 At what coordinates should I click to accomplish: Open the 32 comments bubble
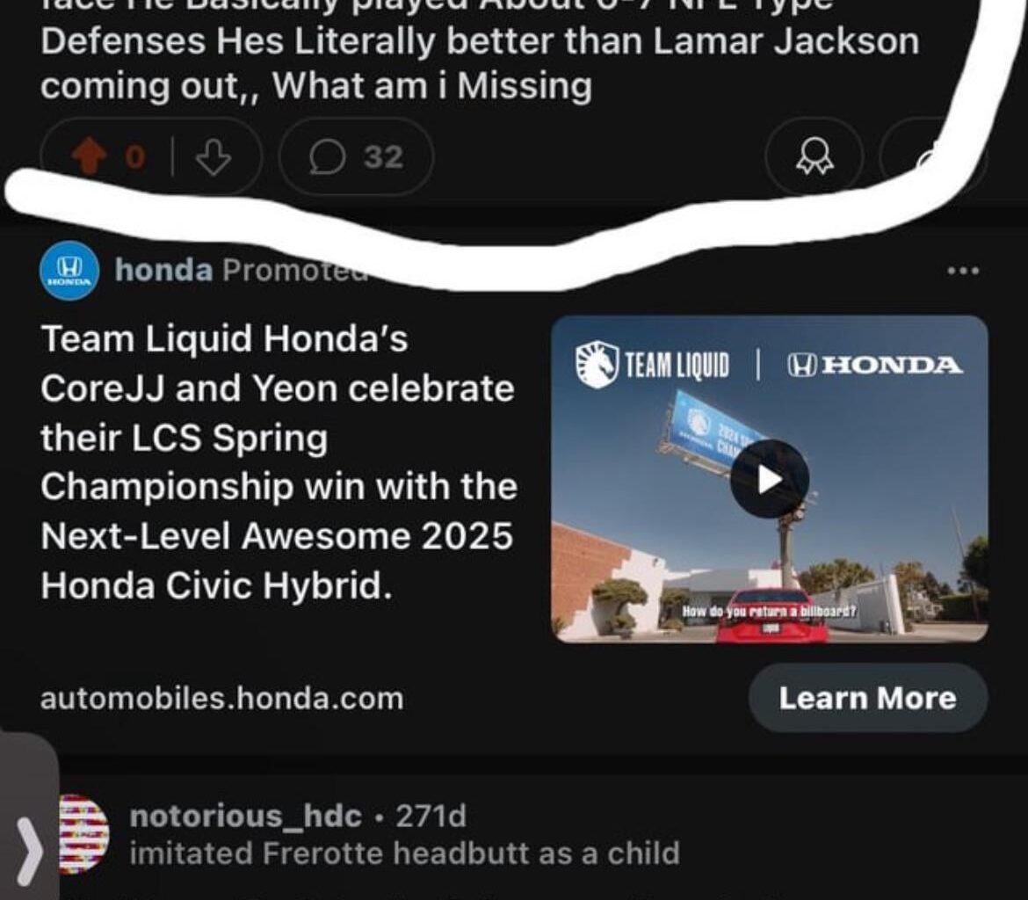pyautogui.click(x=356, y=157)
